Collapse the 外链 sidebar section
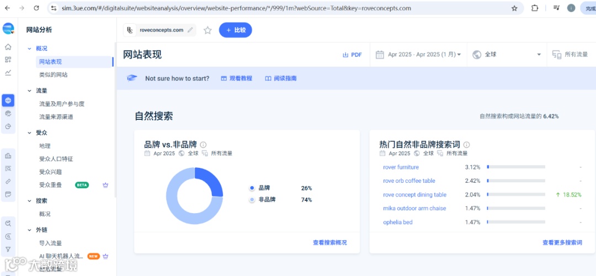This screenshot has height=276, width=596. click(29, 230)
